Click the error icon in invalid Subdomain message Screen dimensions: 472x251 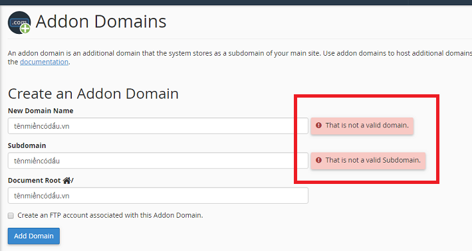pos(318,160)
